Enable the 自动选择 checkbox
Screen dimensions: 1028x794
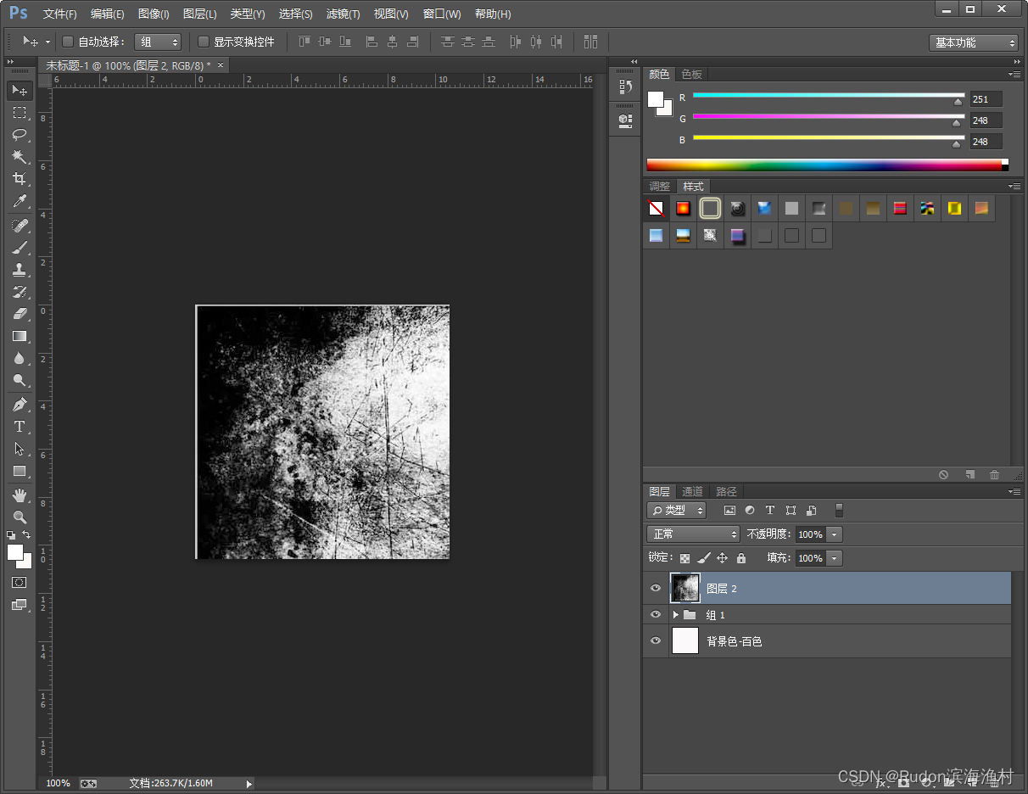[68, 42]
